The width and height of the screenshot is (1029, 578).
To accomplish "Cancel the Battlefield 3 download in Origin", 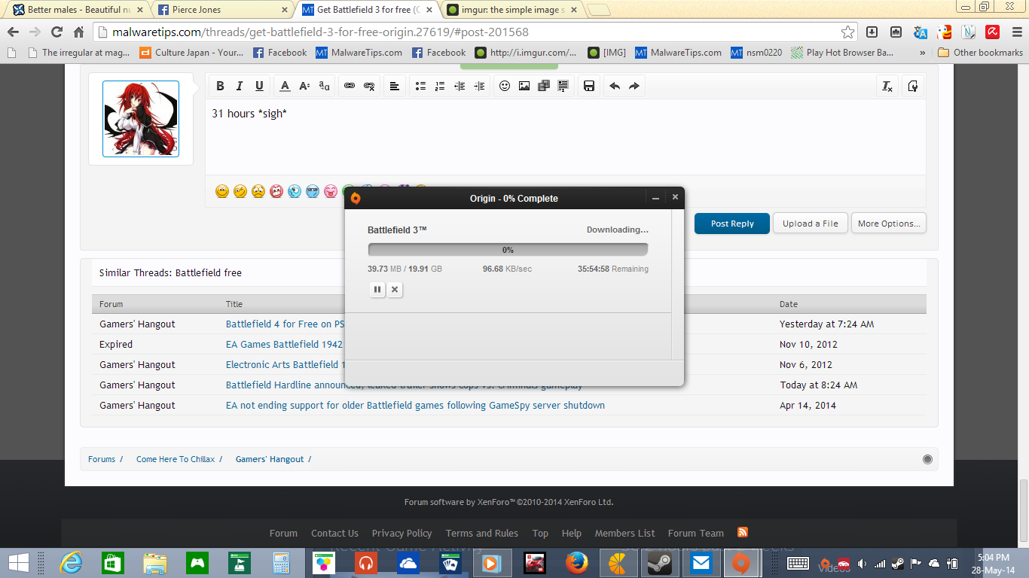I will click(395, 289).
